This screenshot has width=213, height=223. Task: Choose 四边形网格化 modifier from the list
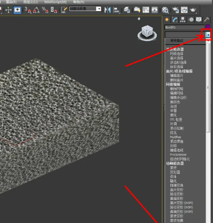[x=180, y=159]
